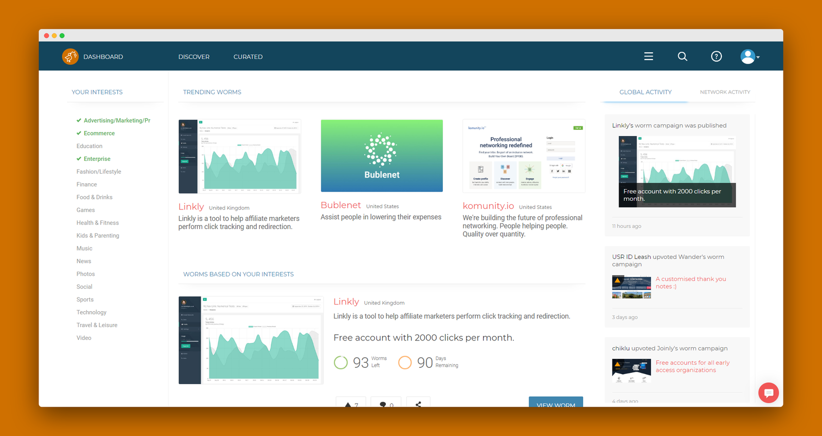Open the komunity.io thumbnail
This screenshot has height=436, width=822.
(524, 156)
